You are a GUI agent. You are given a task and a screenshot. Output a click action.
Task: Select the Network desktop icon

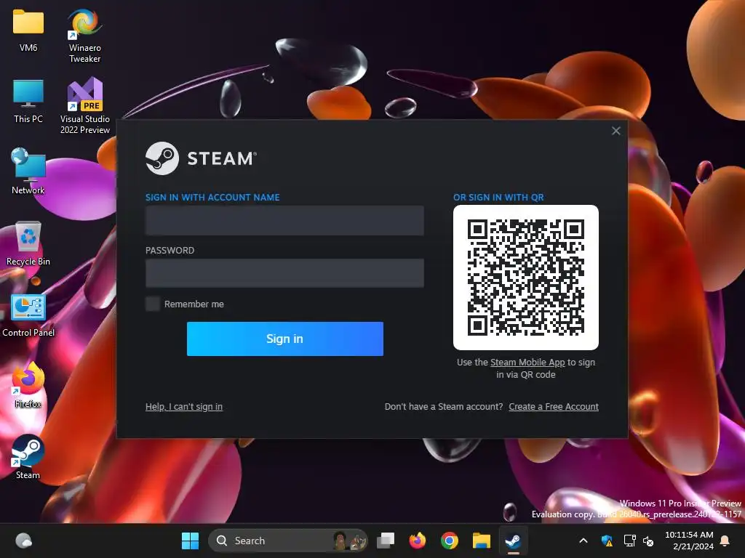point(28,171)
